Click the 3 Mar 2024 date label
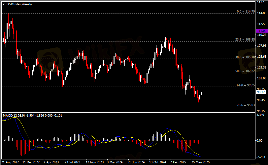Screen dimensions: 268x165 click(x=115, y=162)
